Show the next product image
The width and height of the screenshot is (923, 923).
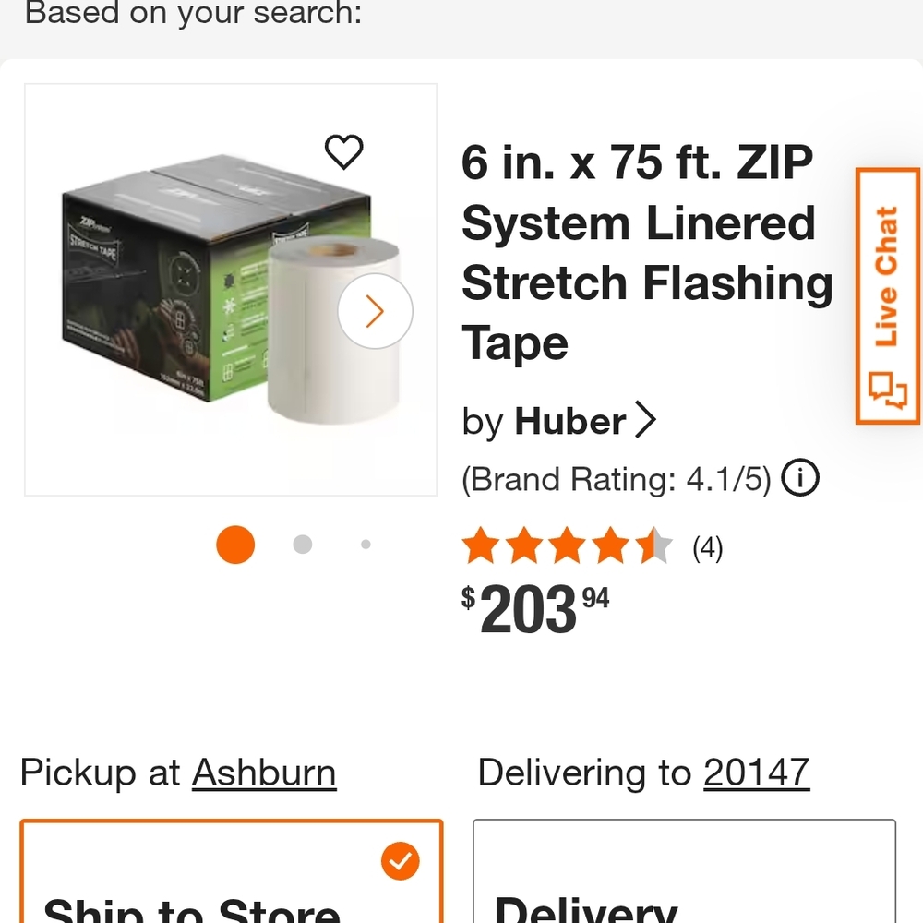[375, 311]
